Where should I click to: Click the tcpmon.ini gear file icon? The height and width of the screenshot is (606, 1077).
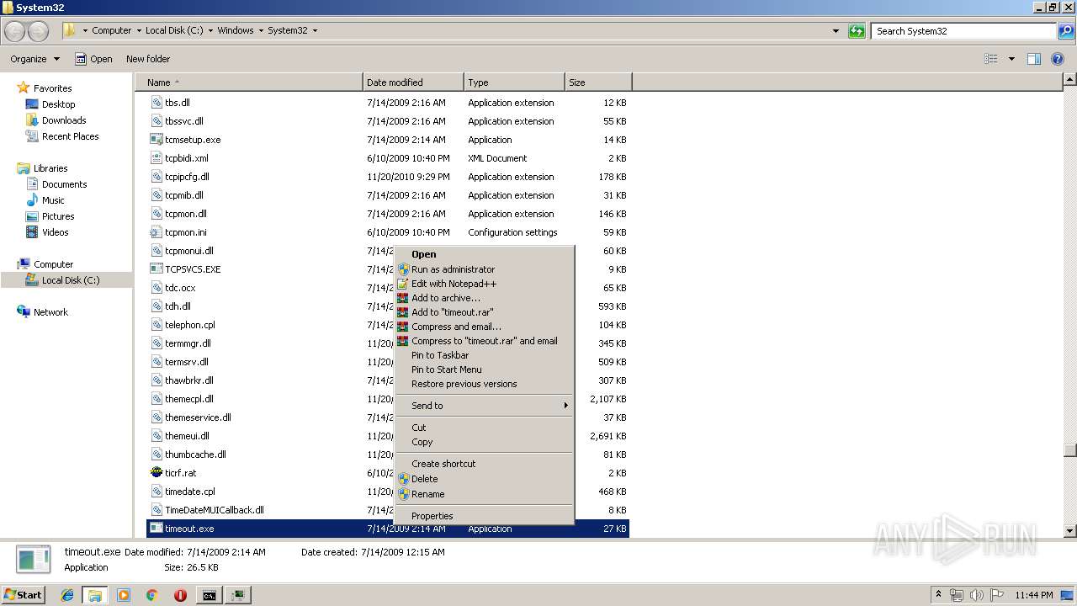[x=156, y=232]
